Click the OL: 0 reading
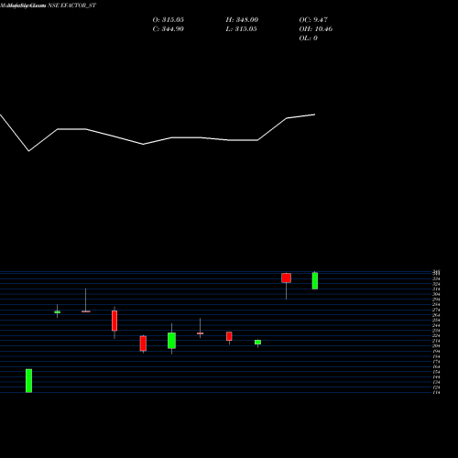Viewport: 458px width, 458px height. [309, 38]
